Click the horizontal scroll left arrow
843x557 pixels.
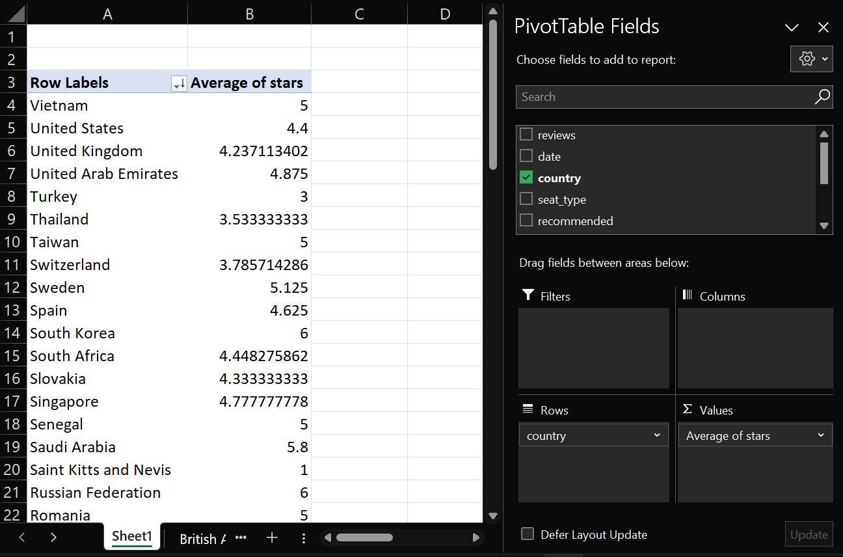coord(328,537)
